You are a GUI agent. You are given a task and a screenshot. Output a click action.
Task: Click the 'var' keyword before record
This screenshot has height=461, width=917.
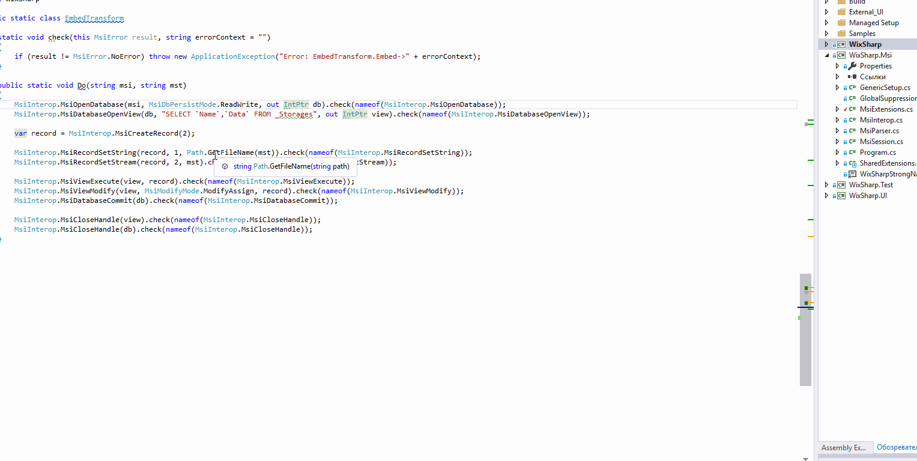20,133
